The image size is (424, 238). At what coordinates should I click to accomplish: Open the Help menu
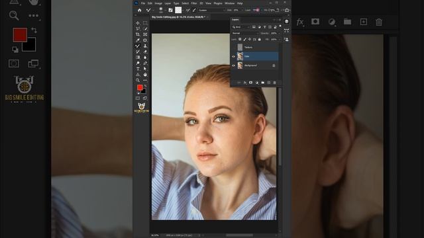[240, 3]
